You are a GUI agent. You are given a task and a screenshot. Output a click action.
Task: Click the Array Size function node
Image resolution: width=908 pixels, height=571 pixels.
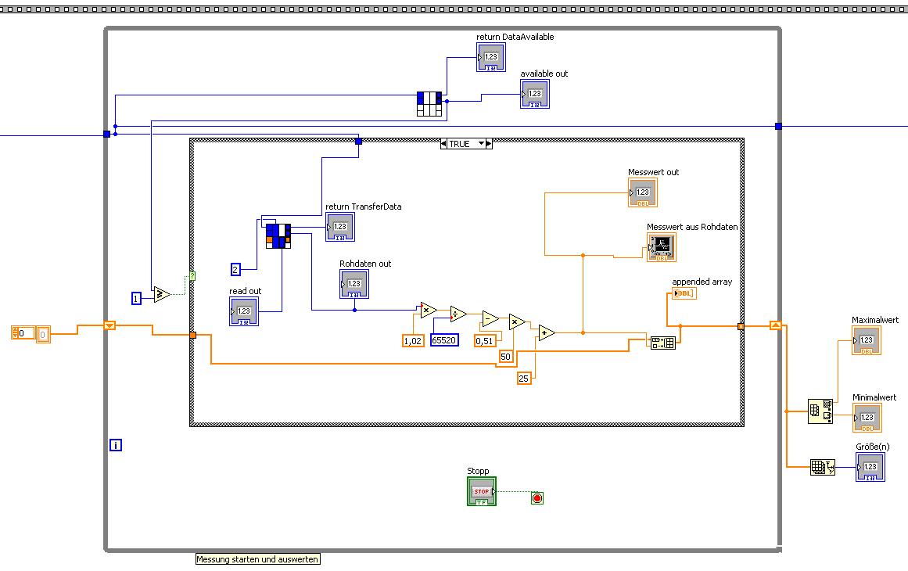pyautogui.click(x=822, y=467)
